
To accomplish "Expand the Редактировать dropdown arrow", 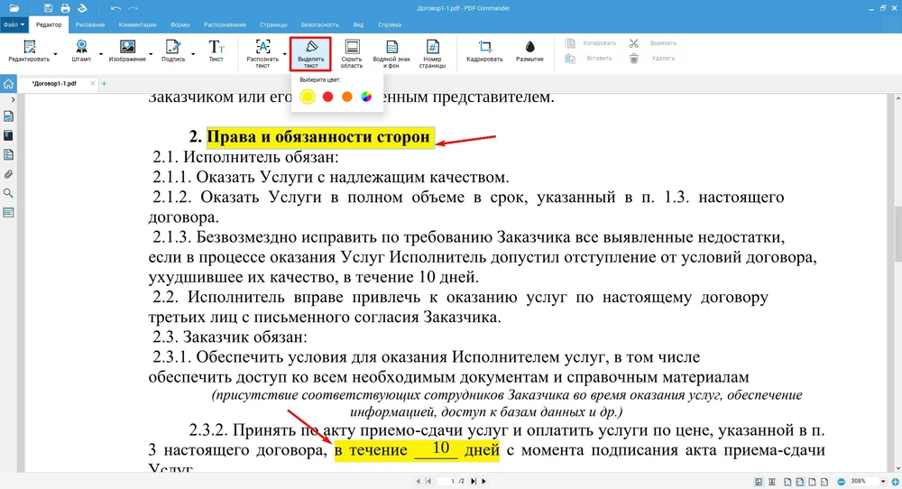I will pyautogui.click(x=53, y=52).
